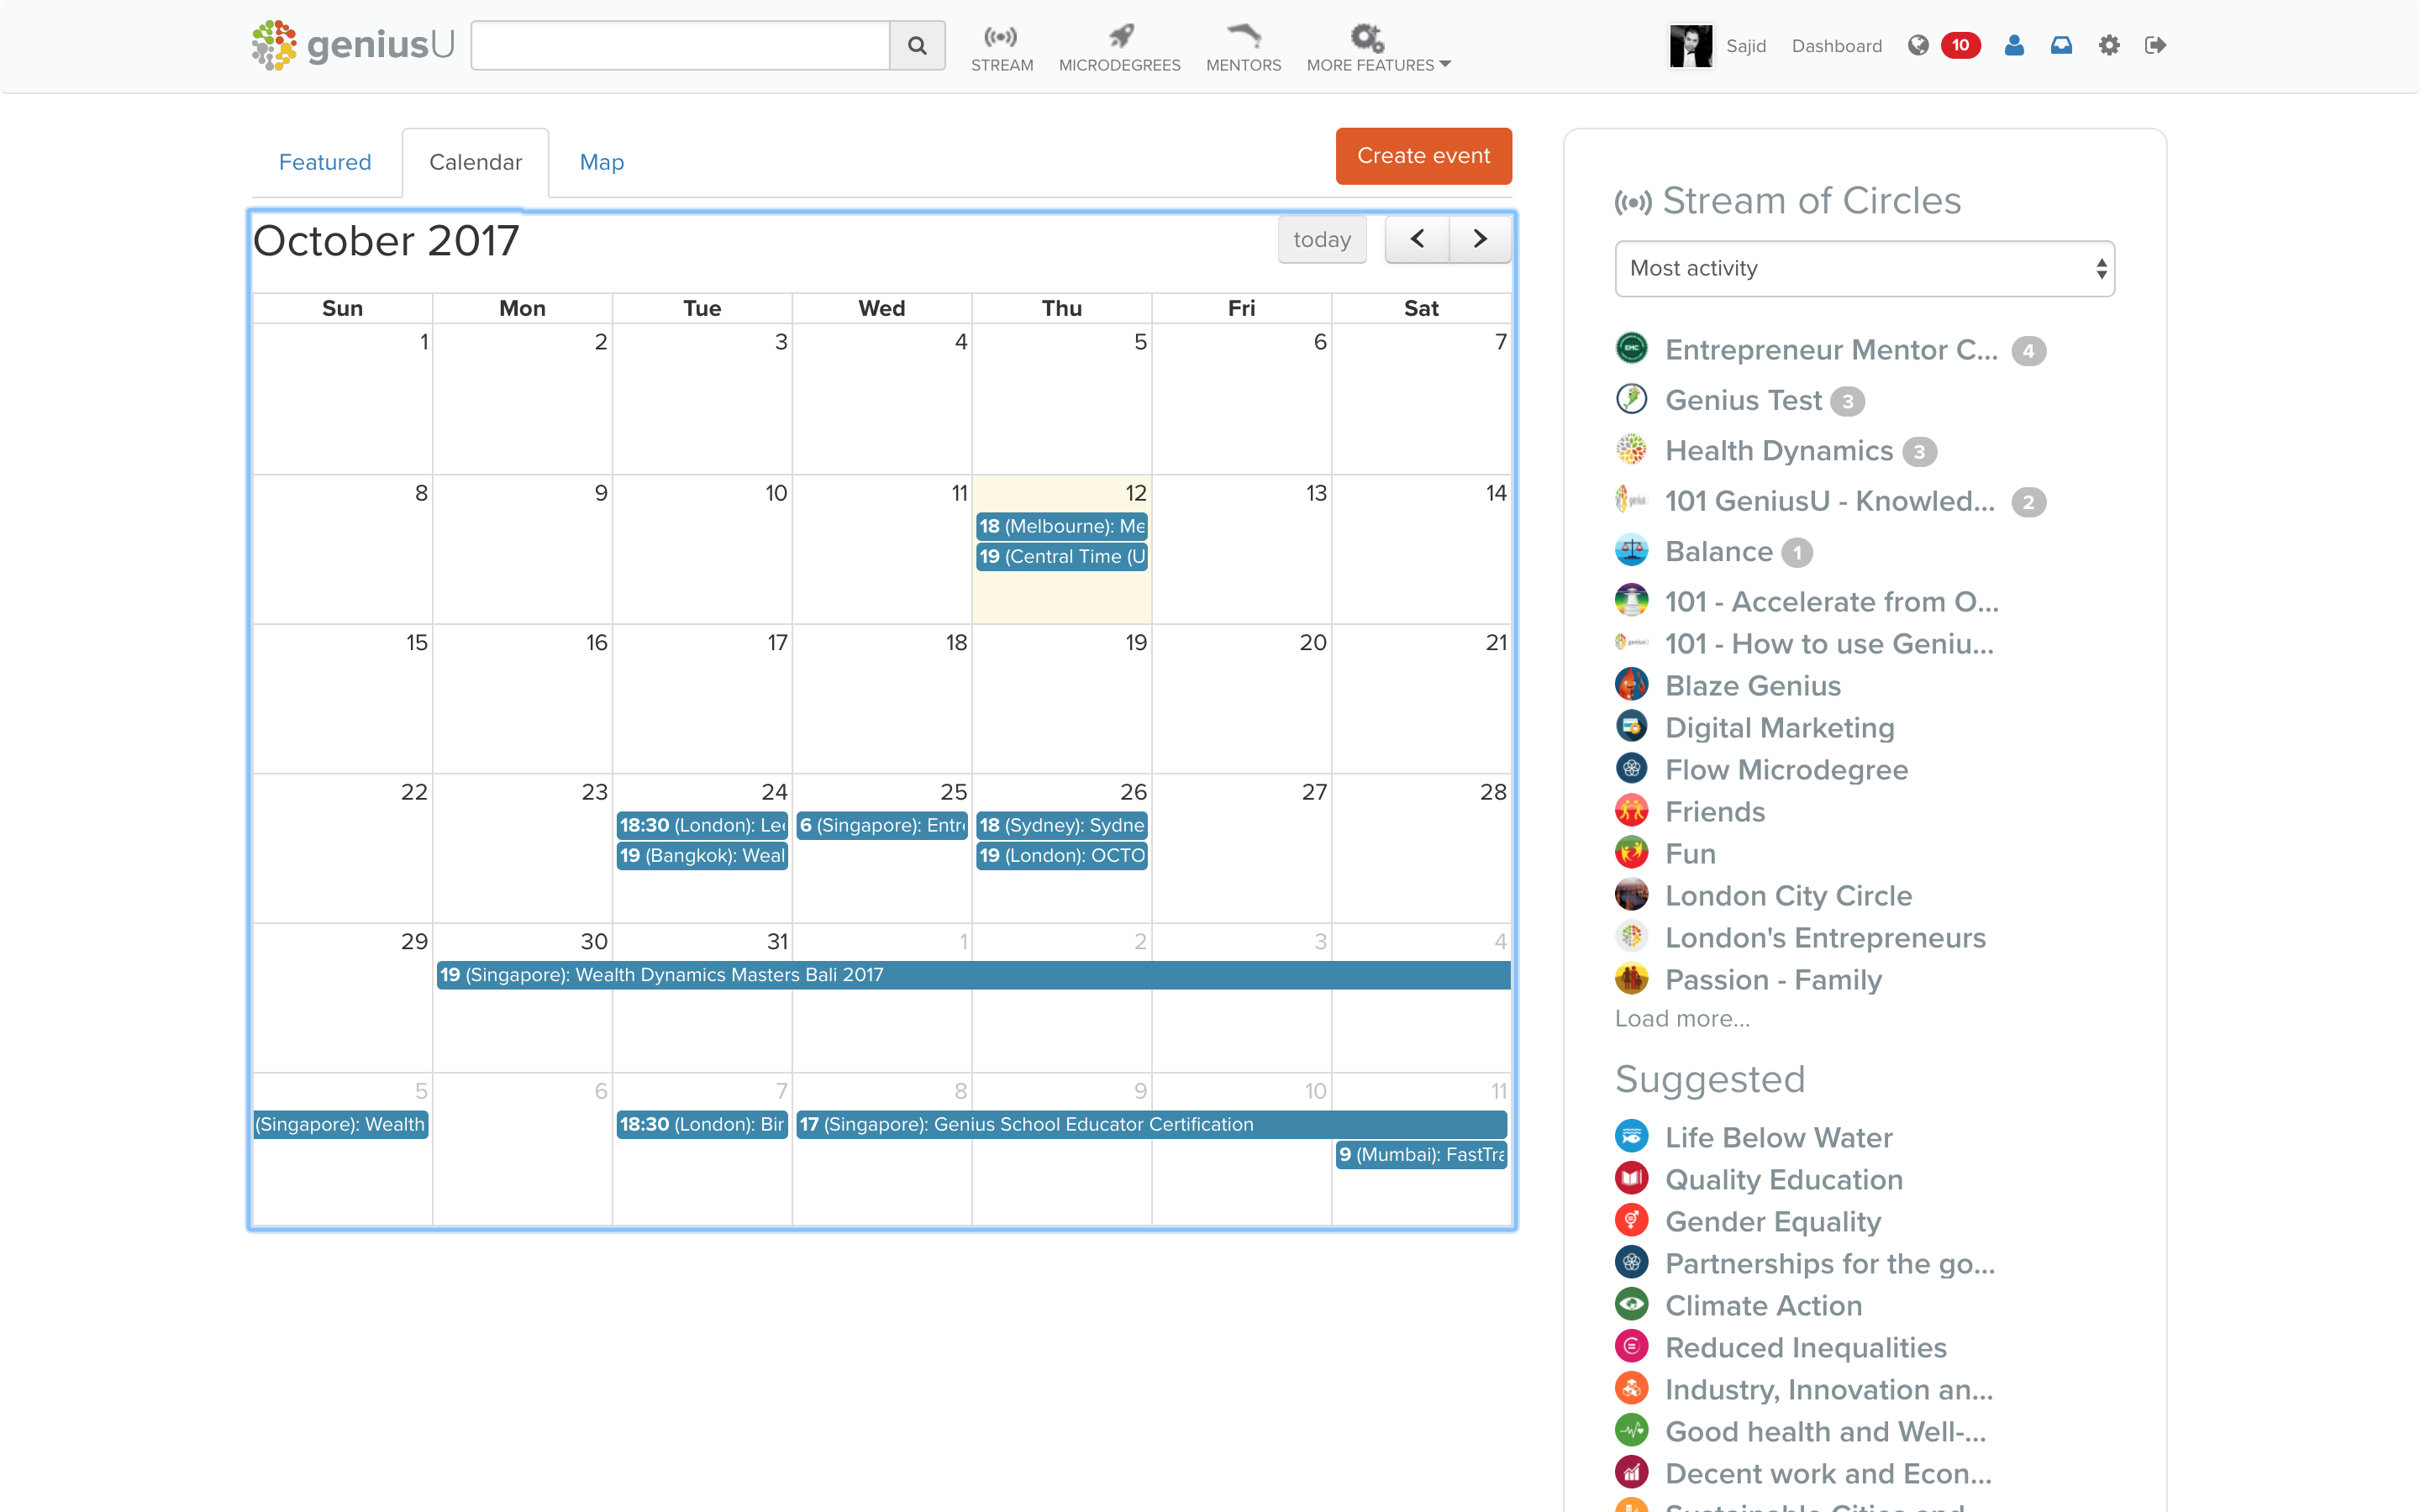Screen dimensions: 2420x1512
Task: Open Entrepreneur Mentor circle
Action: (1831, 350)
